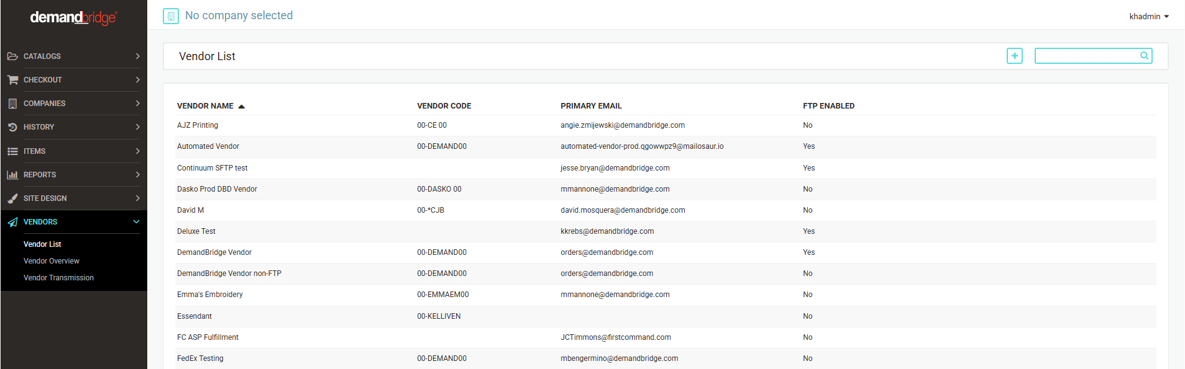Click the vendor search input field
Screen dimensions: 1185x369
(x=1093, y=56)
